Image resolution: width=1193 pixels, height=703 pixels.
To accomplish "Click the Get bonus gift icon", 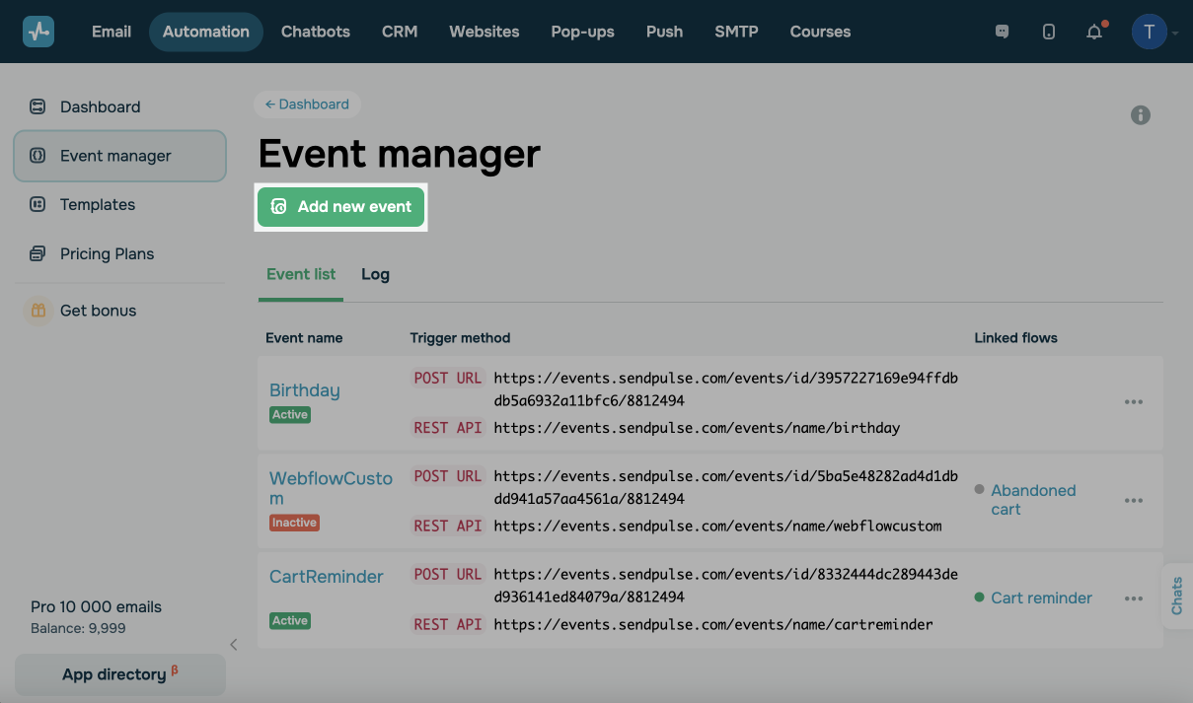I will tap(38, 311).
